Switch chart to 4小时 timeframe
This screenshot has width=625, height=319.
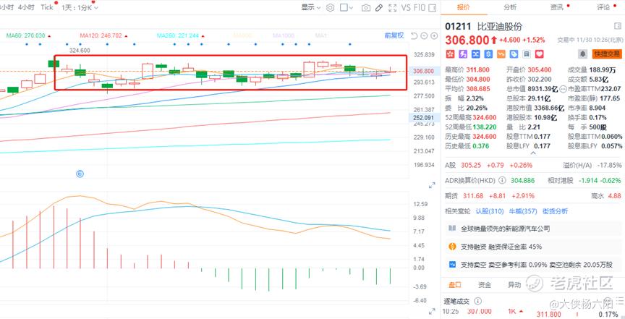pos(26,7)
